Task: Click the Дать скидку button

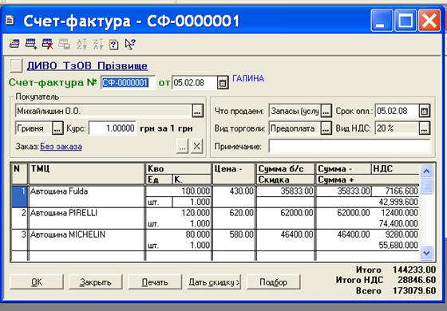Action: (x=214, y=282)
